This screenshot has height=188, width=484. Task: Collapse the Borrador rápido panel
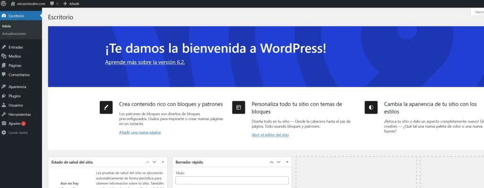pos(287,162)
